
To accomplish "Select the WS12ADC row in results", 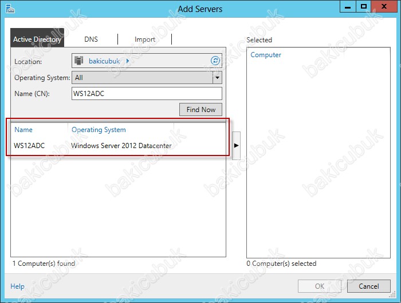I will point(118,146).
